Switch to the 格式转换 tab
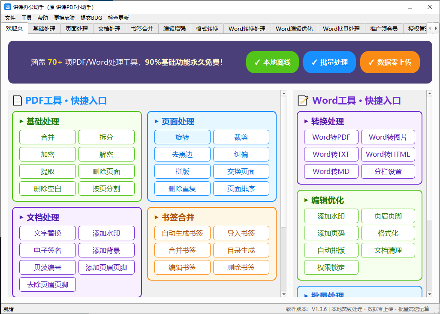440x314 pixels. tap(207, 29)
